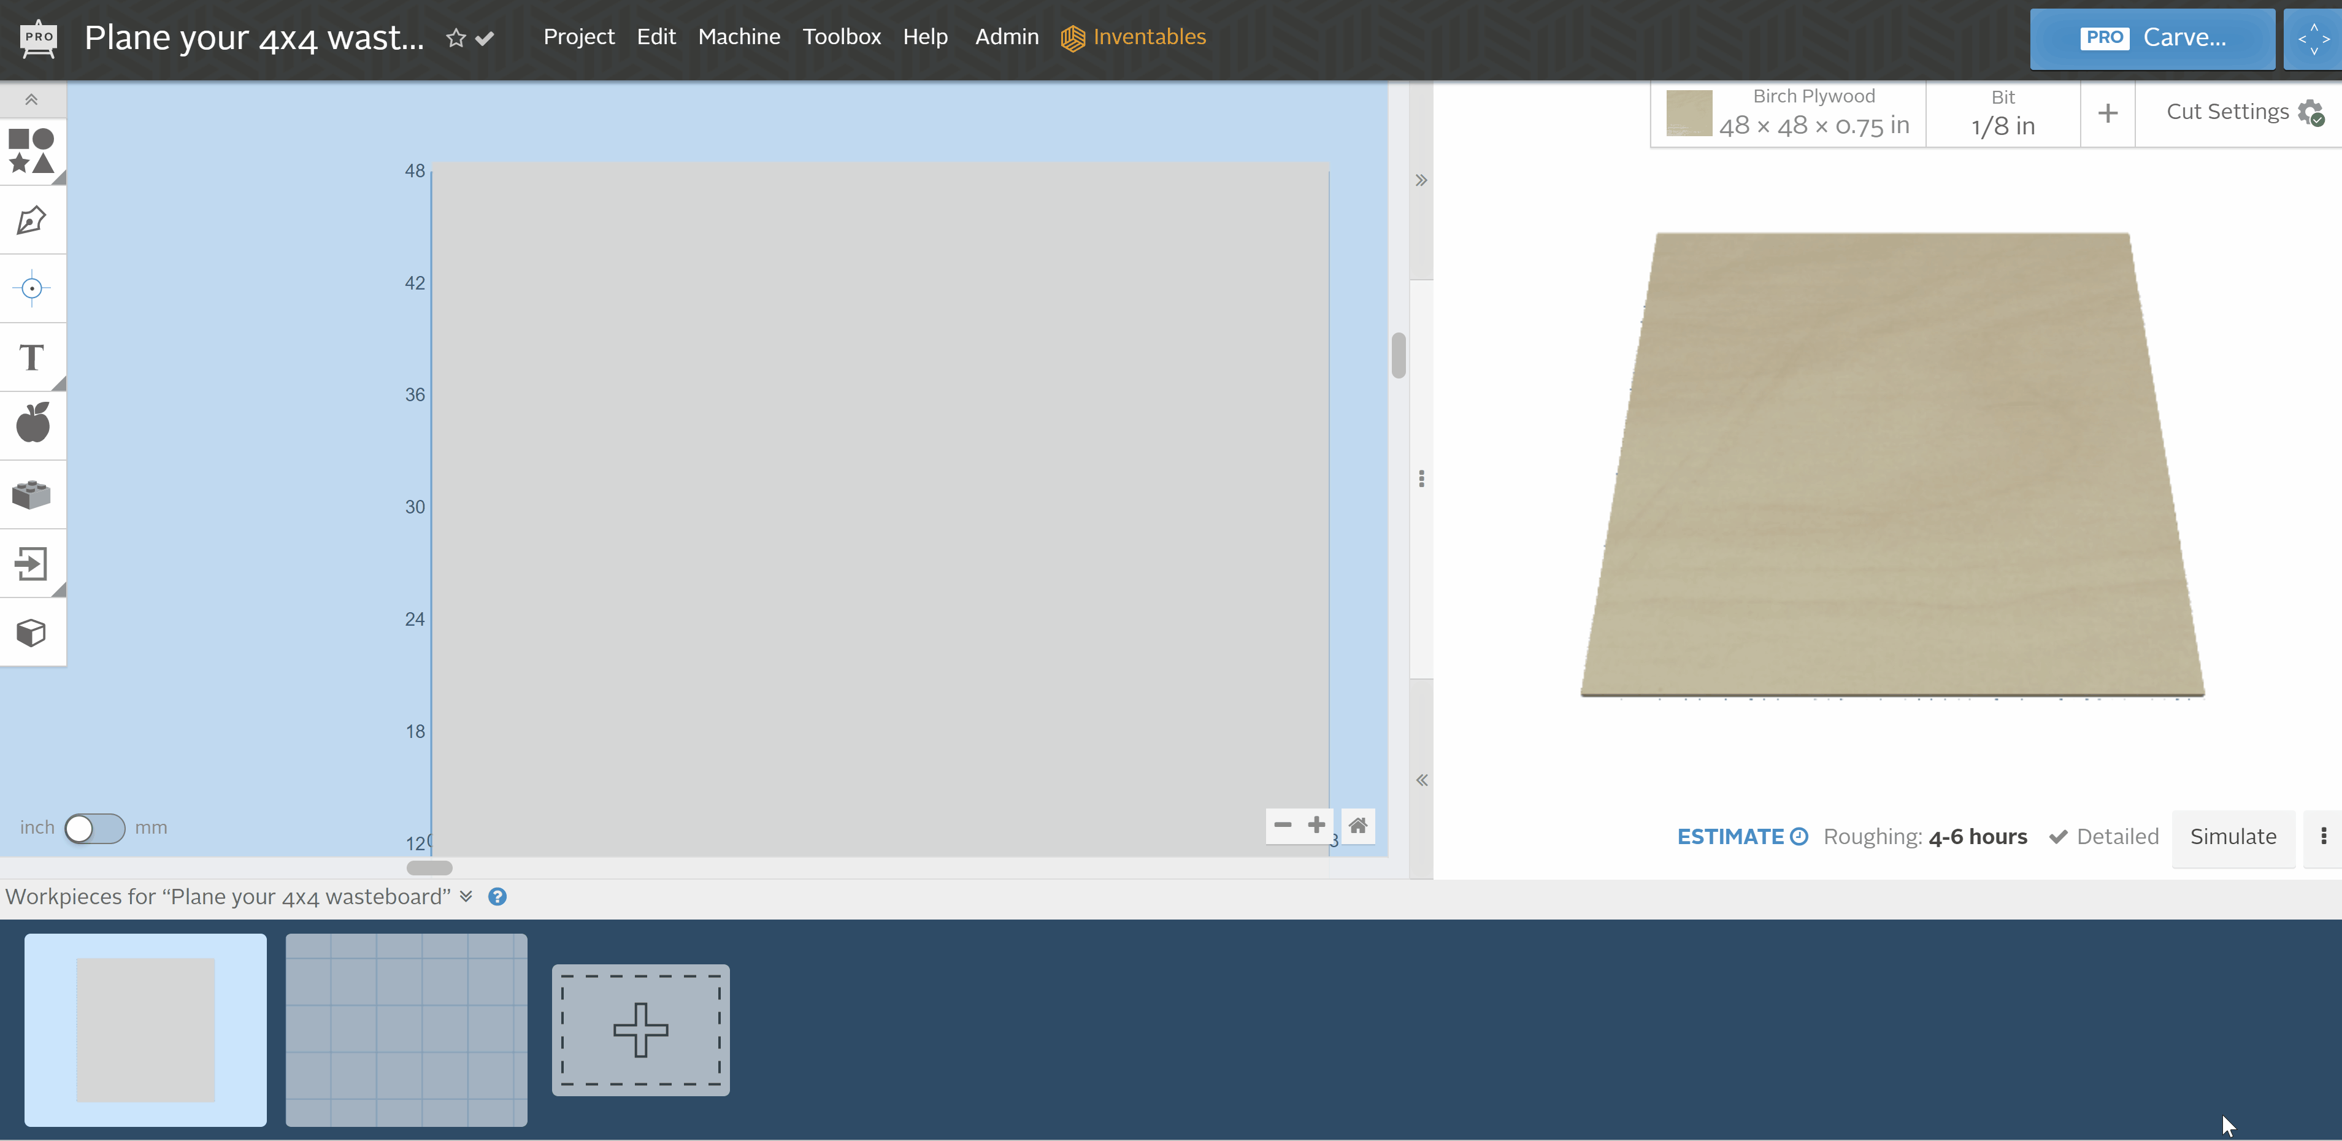This screenshot has height=1141, width=2342.
Task: Click the Birch Plywood material swatch
Action: (x=1688, y=113)
